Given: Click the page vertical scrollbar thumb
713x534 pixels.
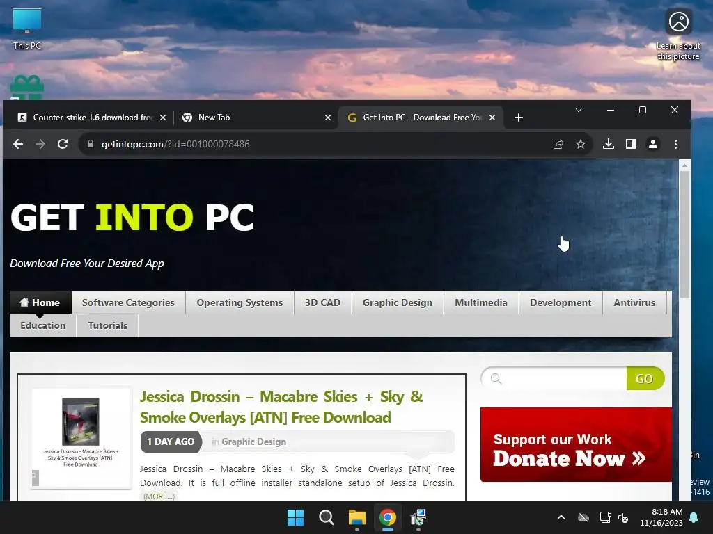Looking at the screenshot, I should pyautogui.click(x=685, y=234).
